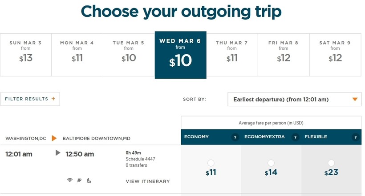This screenshot has height=196, width=365.
Task: Click the EconomyExtra fare help icon
Action: (295, 137)
